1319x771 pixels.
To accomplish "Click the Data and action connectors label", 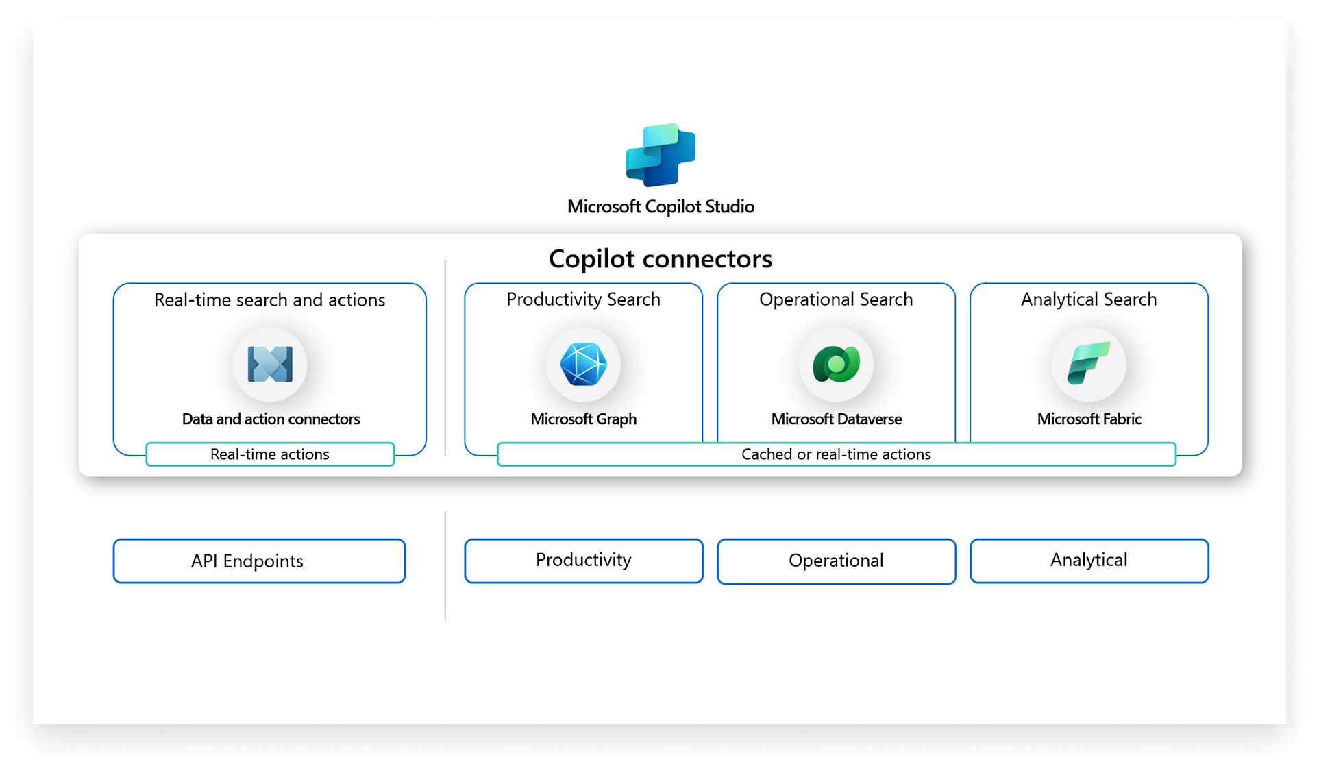I will pos(271,419).
